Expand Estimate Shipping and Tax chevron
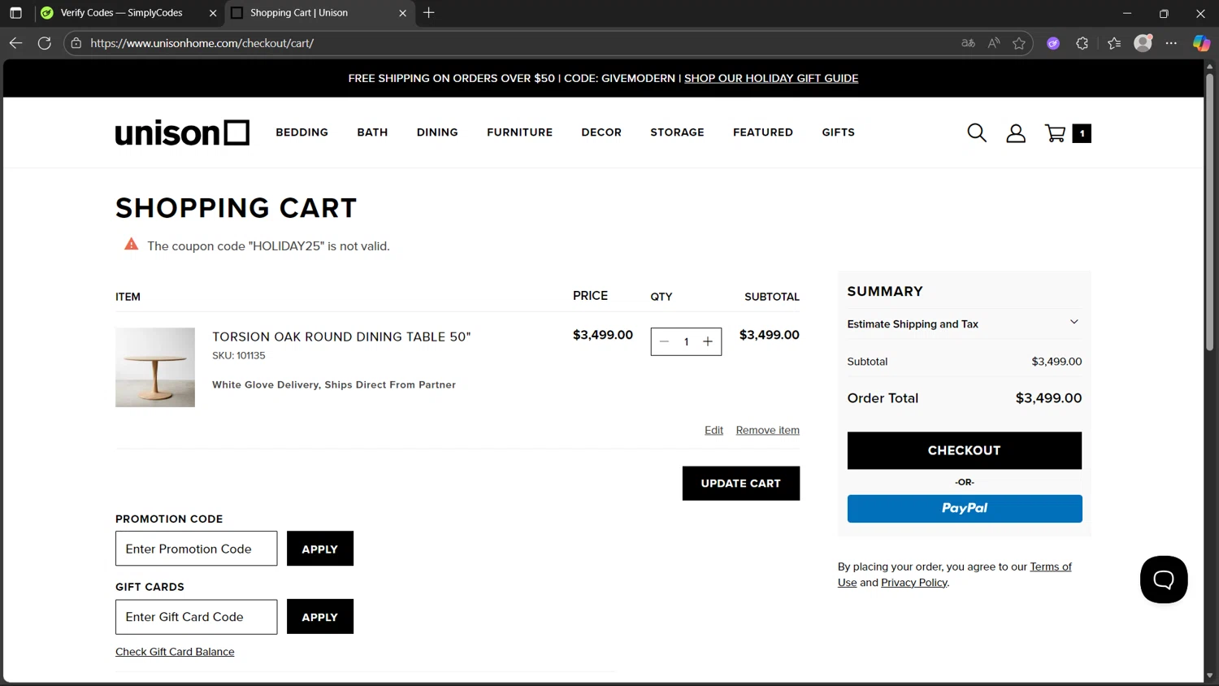 point(1074,323)
